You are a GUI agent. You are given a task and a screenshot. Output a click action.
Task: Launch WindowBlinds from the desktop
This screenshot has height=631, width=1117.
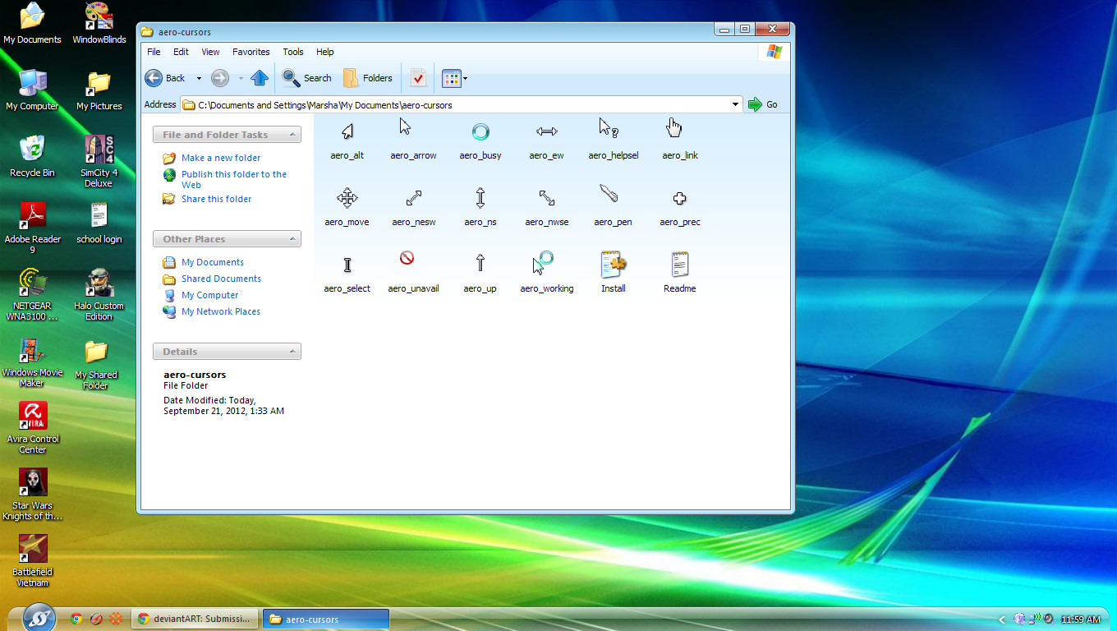[99, 16]
